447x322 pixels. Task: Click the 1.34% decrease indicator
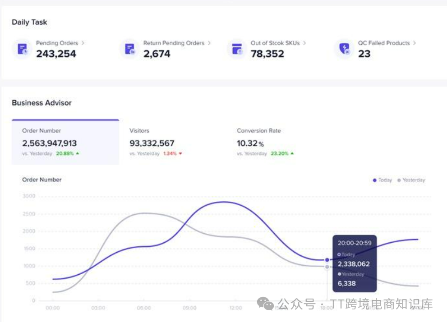pyautogui.click(x=172, y=154)
